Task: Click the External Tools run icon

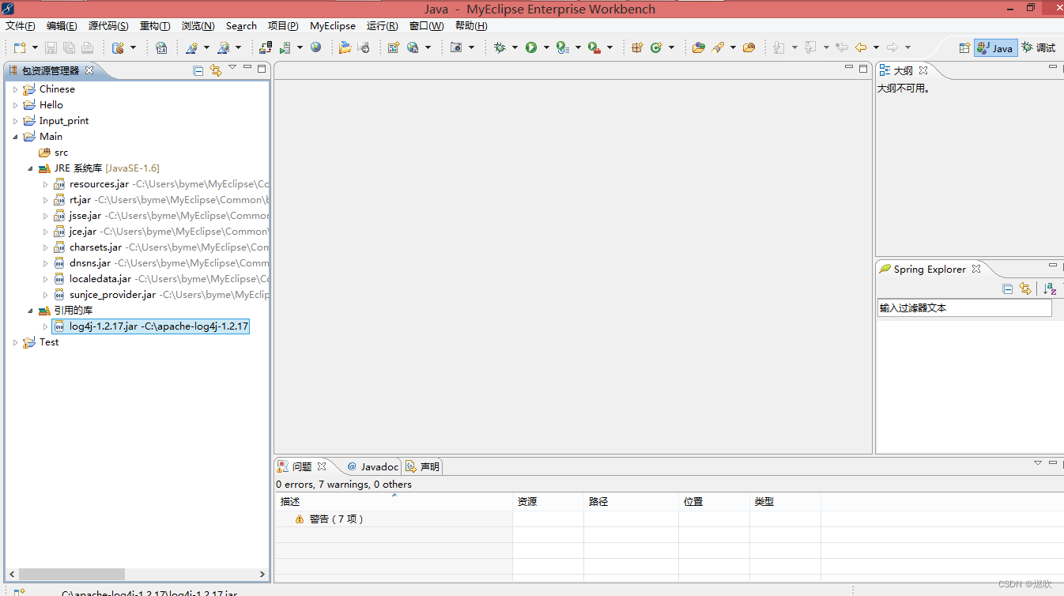Action: [x=594, y=47]
